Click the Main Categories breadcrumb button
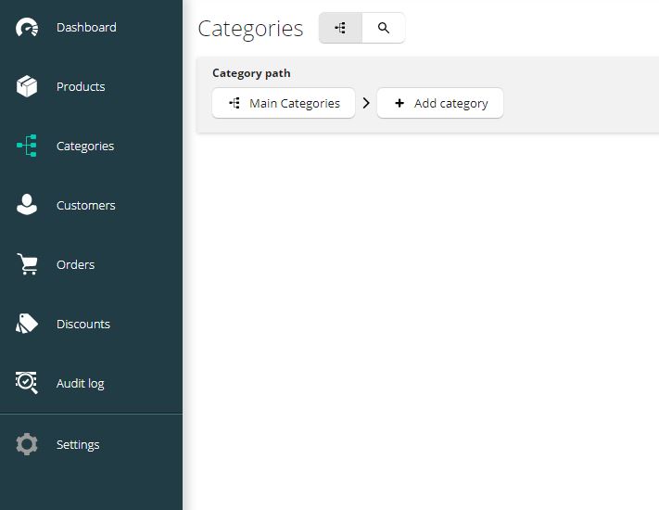Viewport: 659px width, 510px height. 284,103
